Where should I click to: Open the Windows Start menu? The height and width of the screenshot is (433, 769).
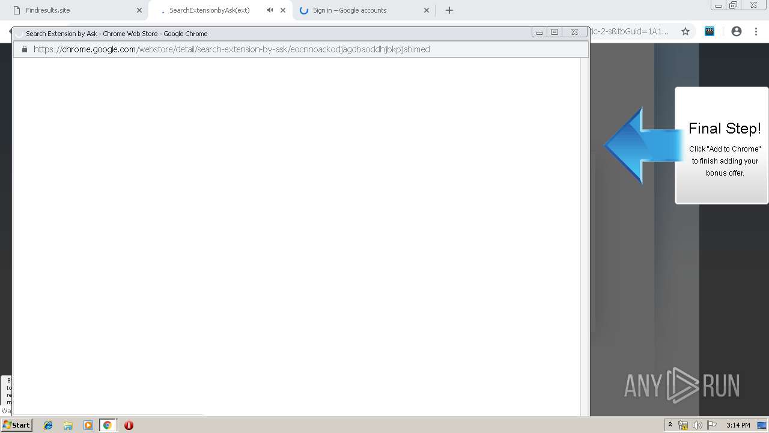pos(16,425)
